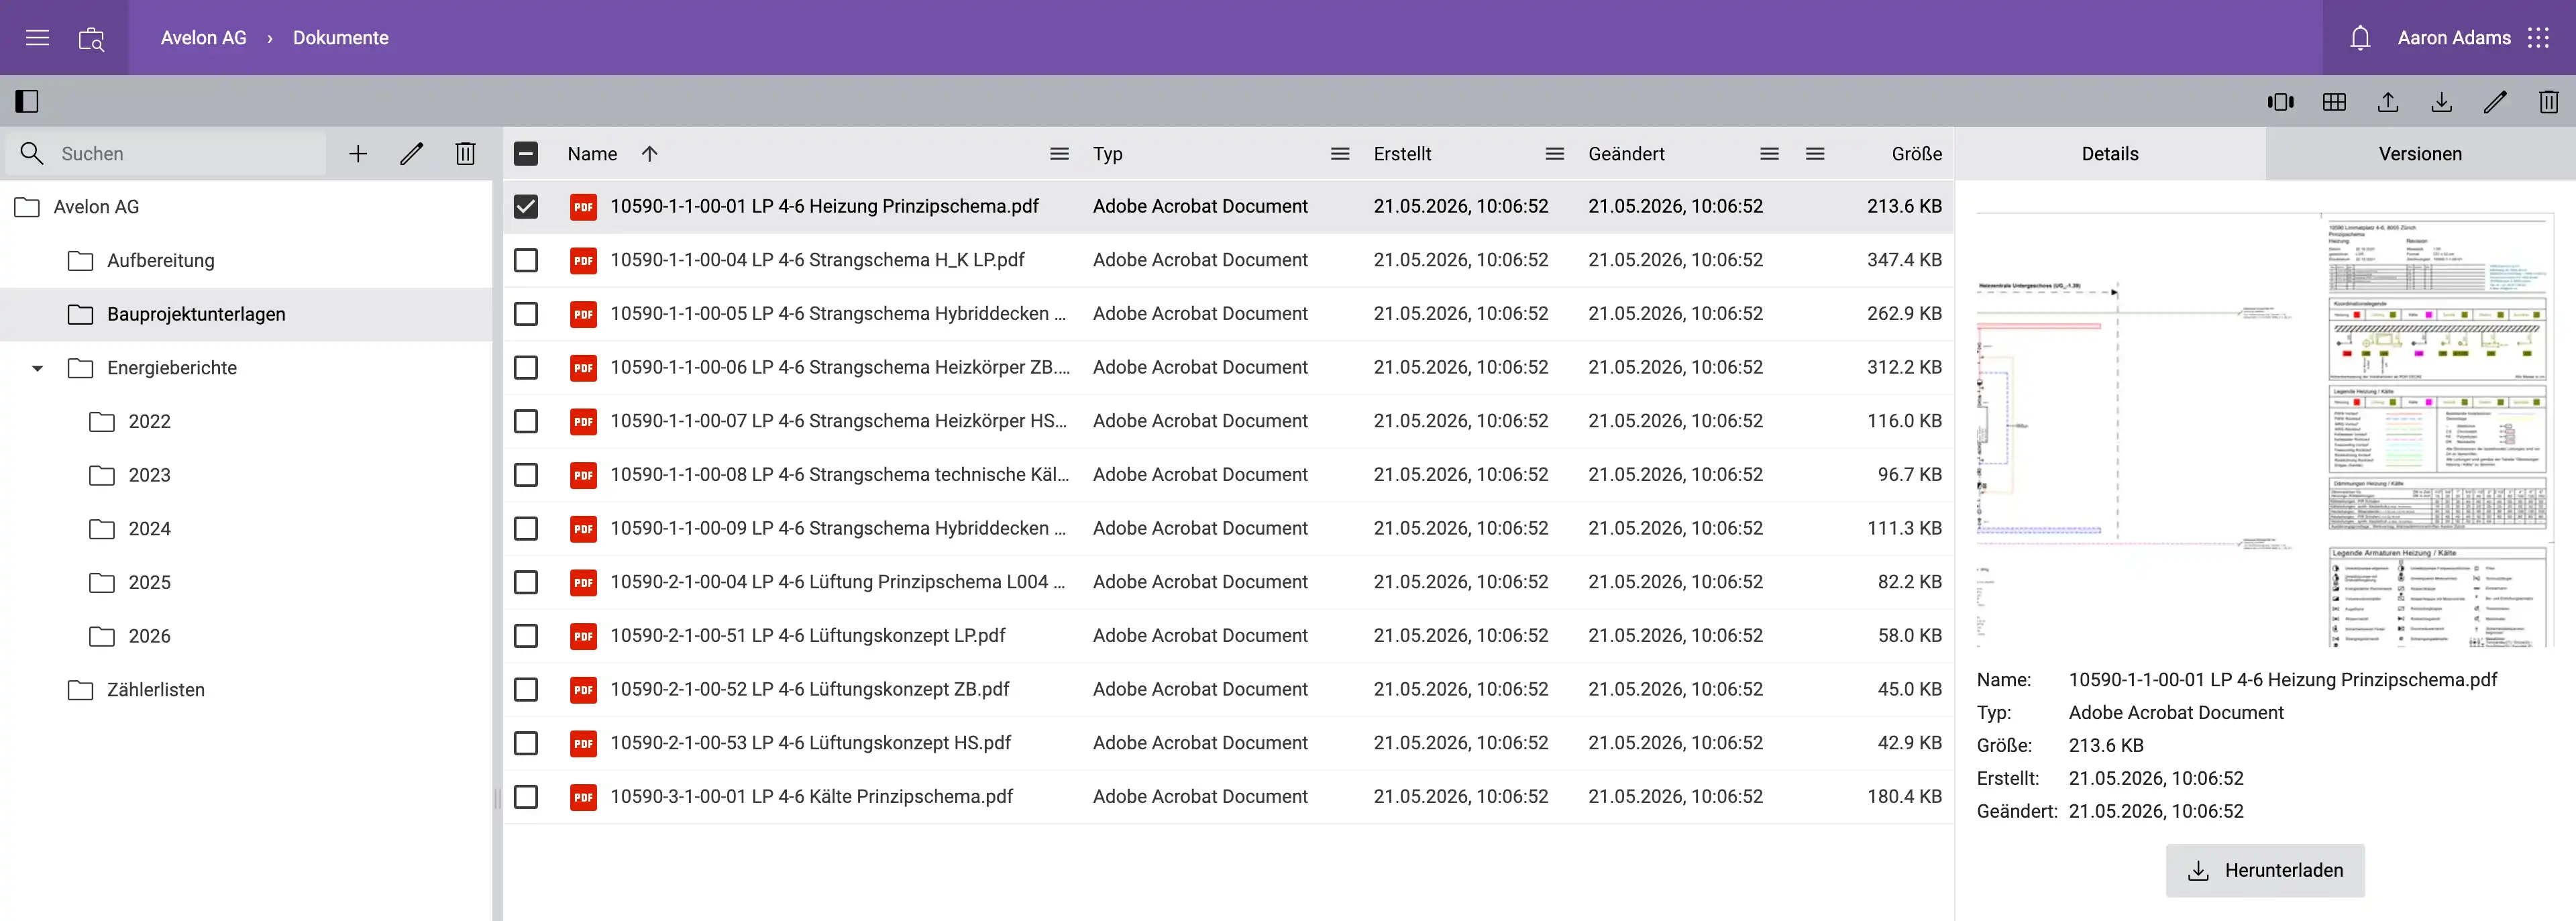Uncheck 10590-1-1-00-01 Heizung Prinzipschema checkbox
Screen dimensions: 2576x921
(526, 207)
